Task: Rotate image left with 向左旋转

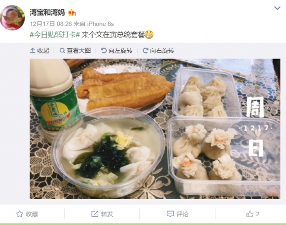Action: [x=121, y=51]
